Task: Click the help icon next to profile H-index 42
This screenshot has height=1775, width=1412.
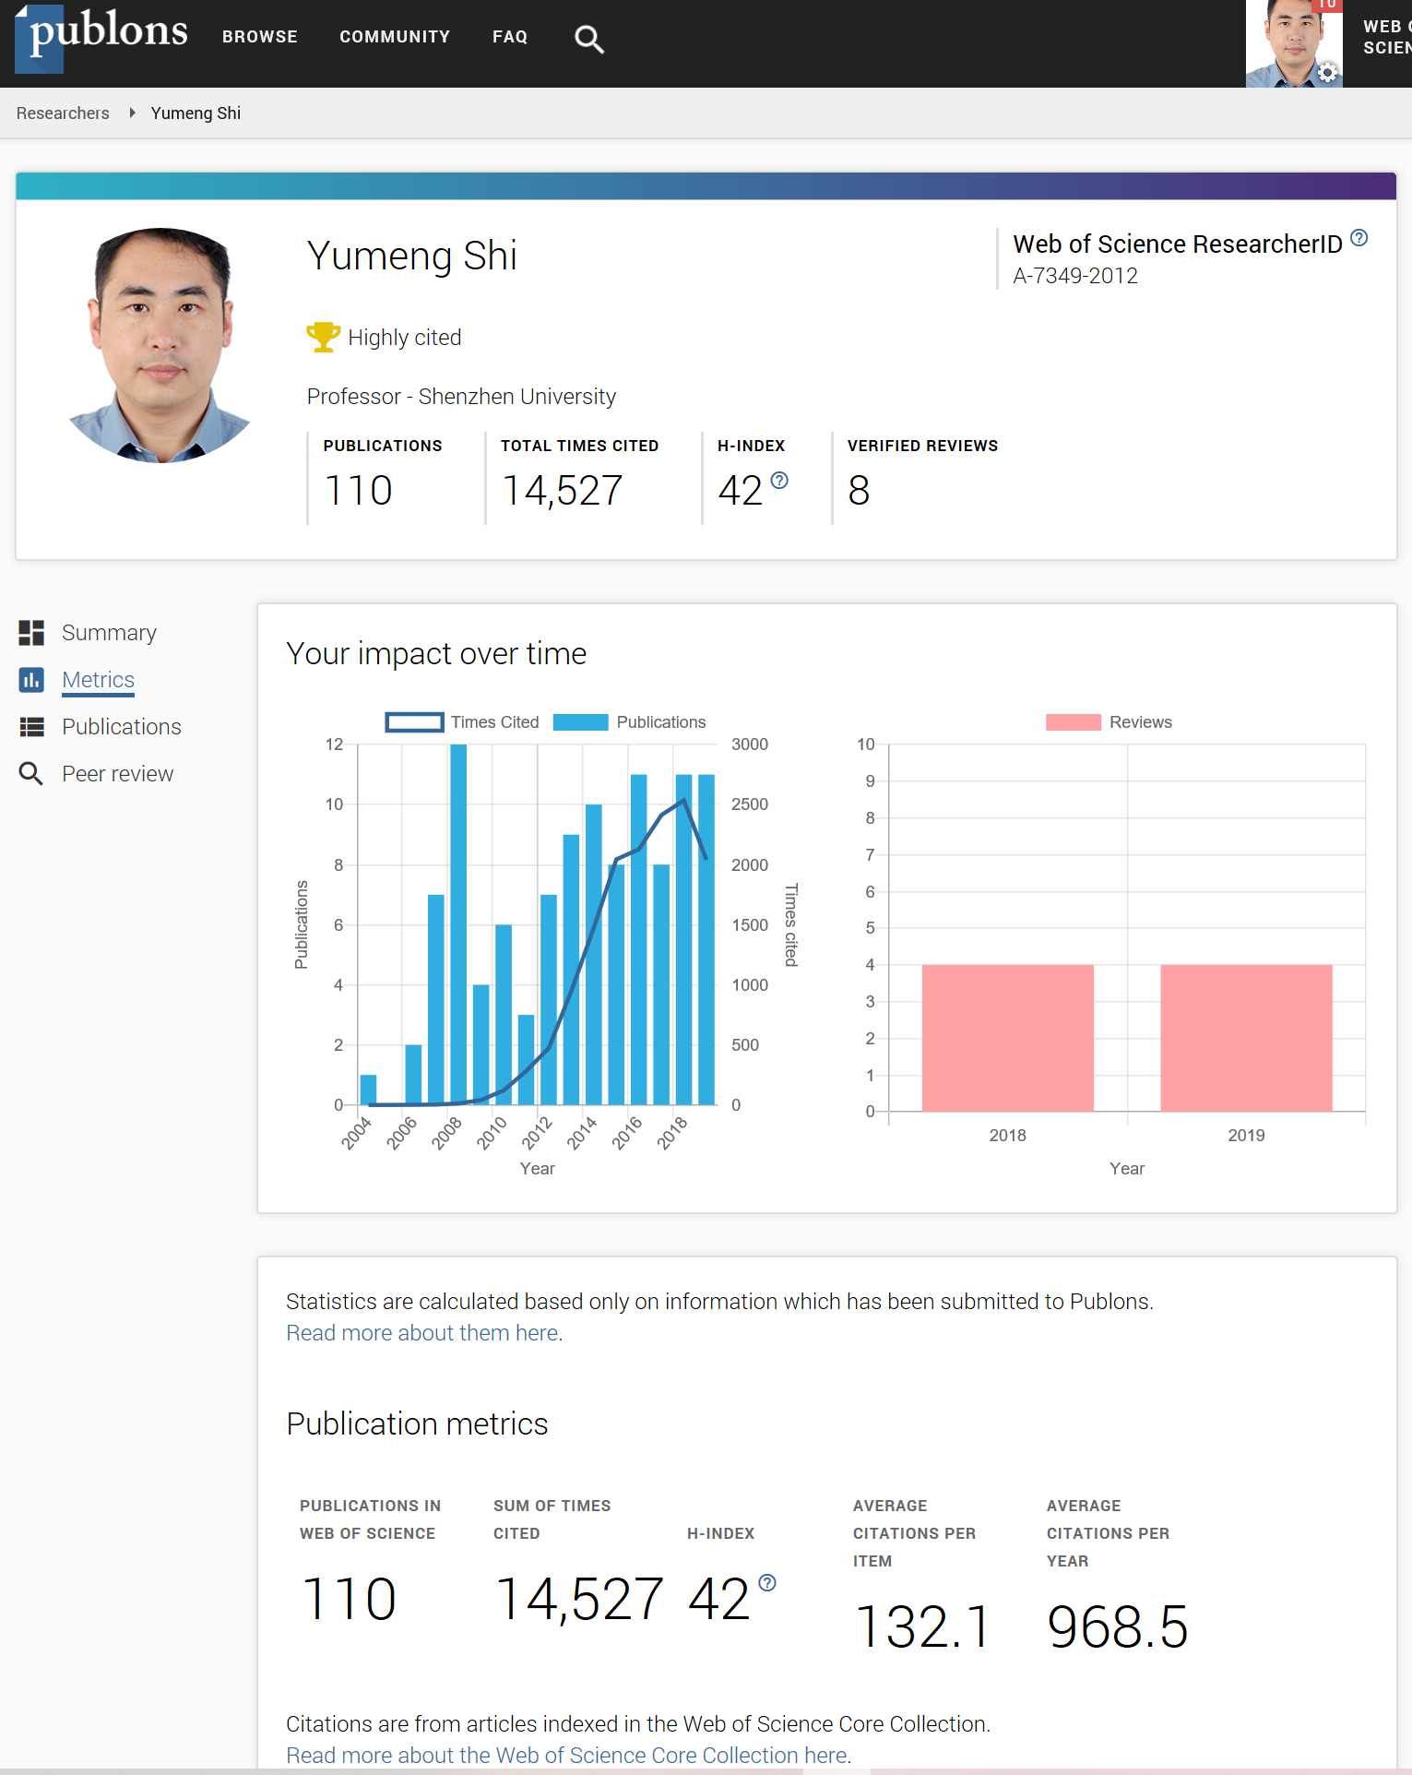Action: [779, 480]
